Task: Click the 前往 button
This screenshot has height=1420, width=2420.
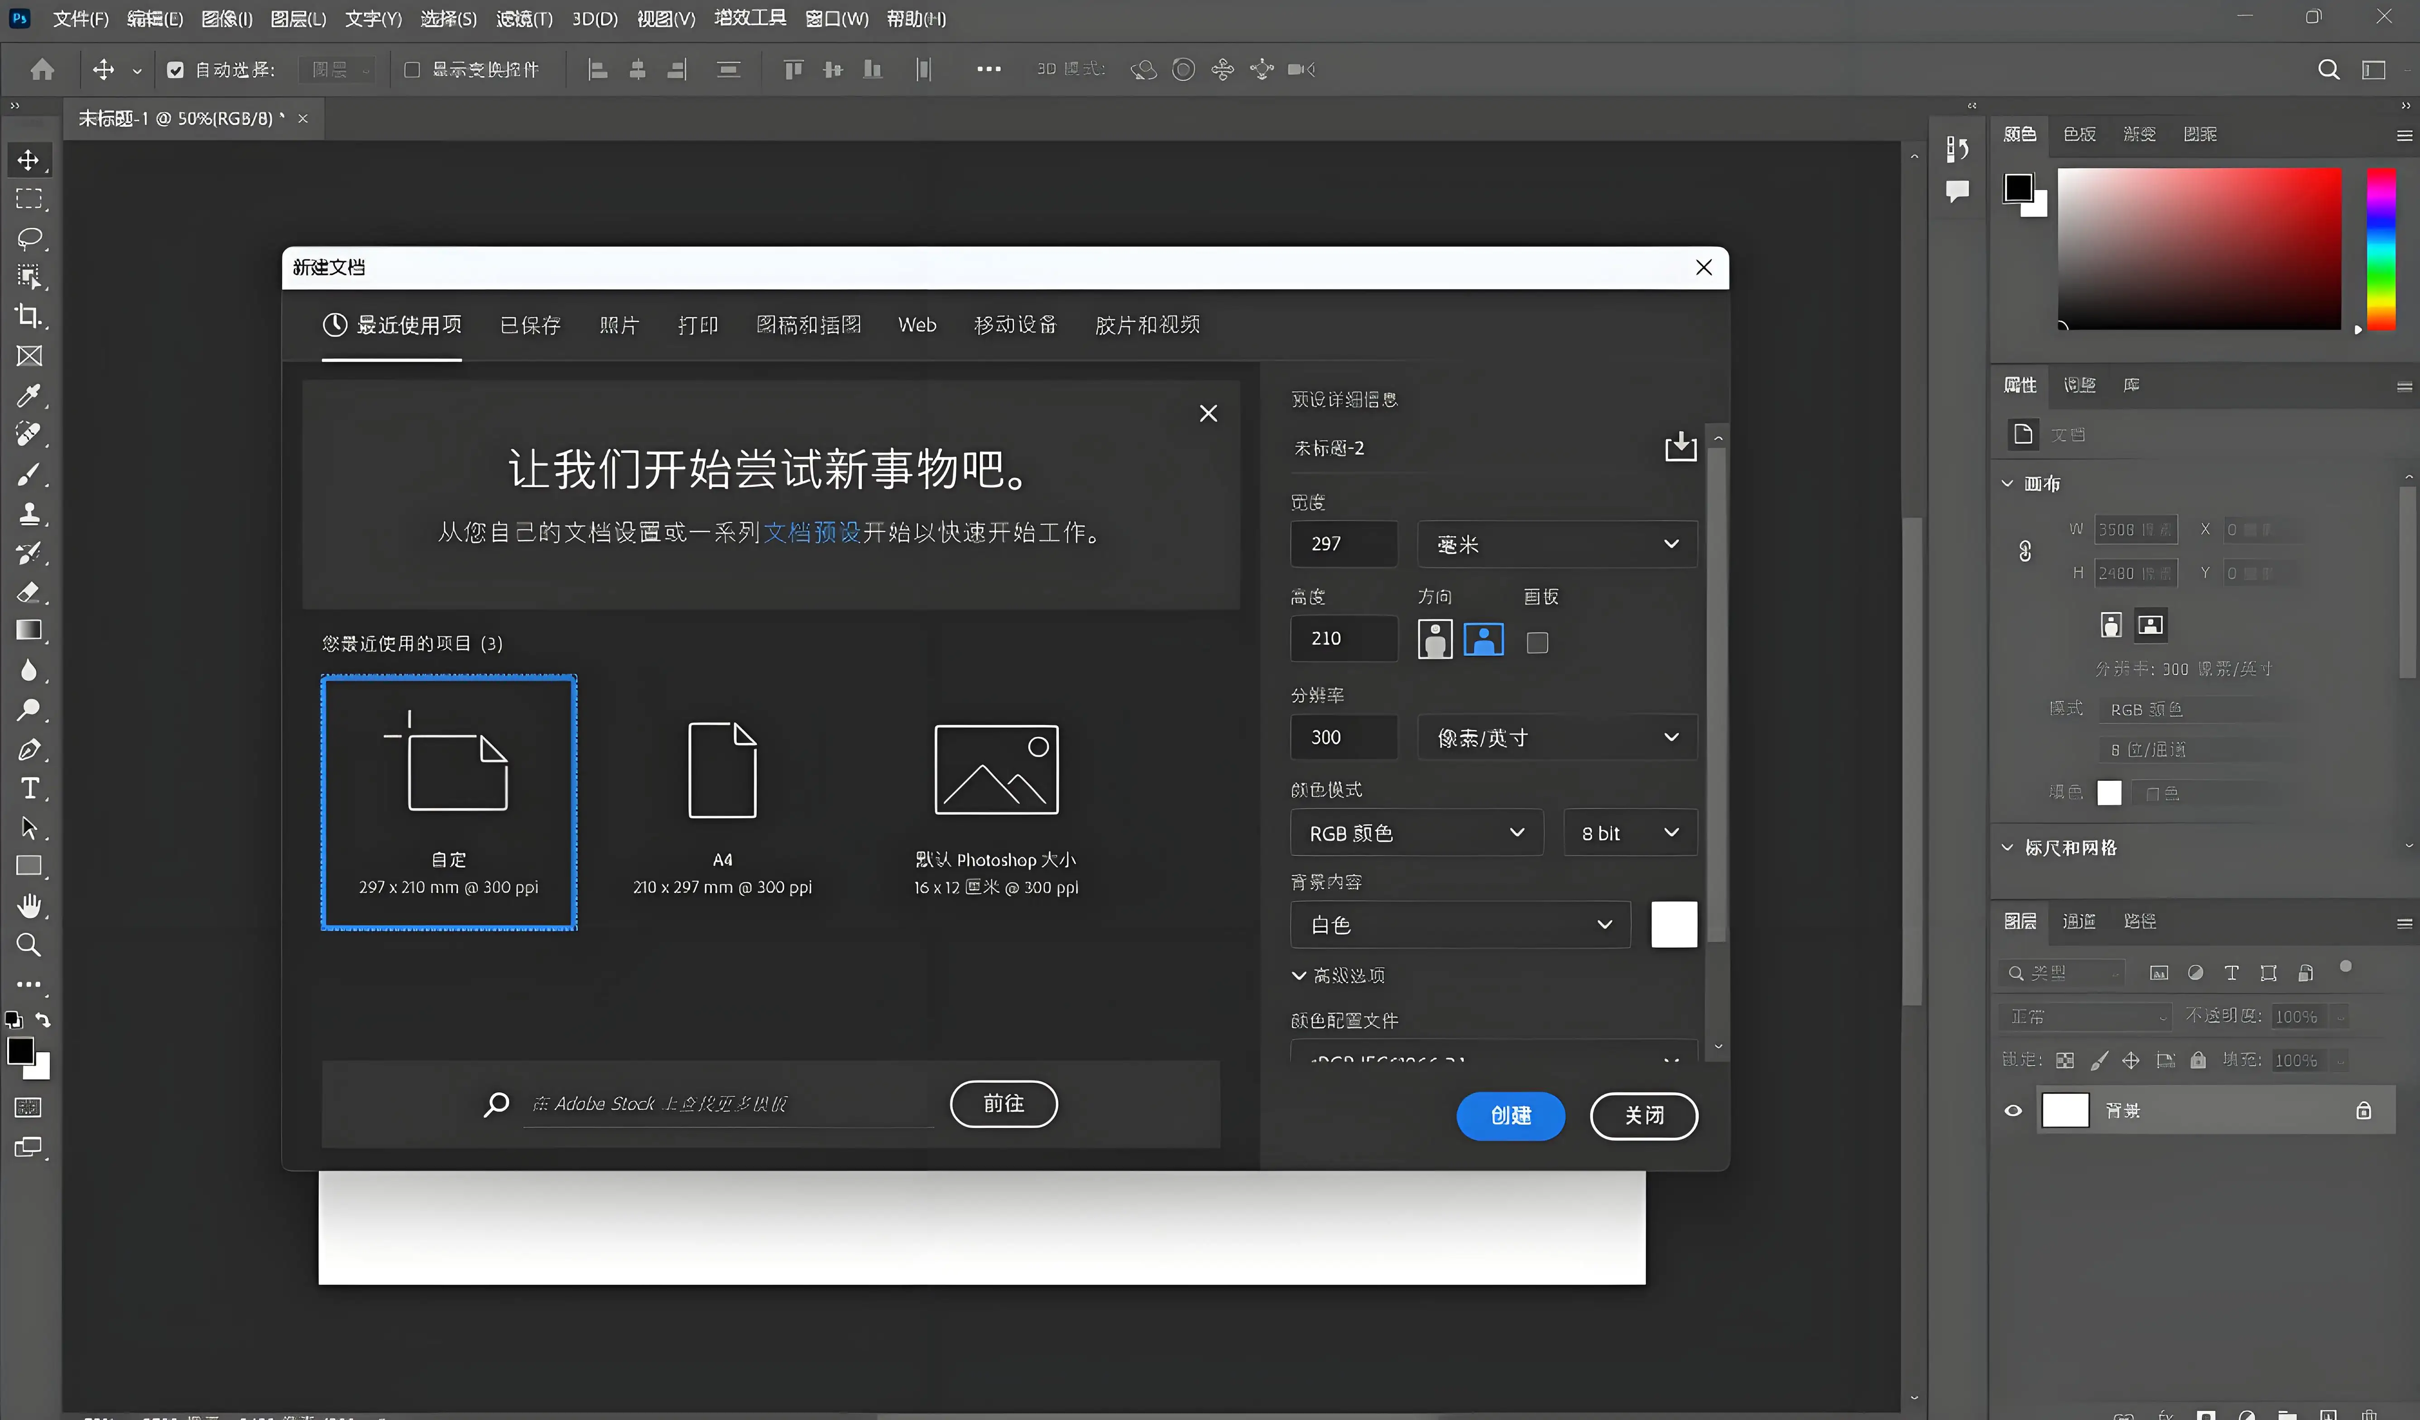Action: coord(1004,1103)
